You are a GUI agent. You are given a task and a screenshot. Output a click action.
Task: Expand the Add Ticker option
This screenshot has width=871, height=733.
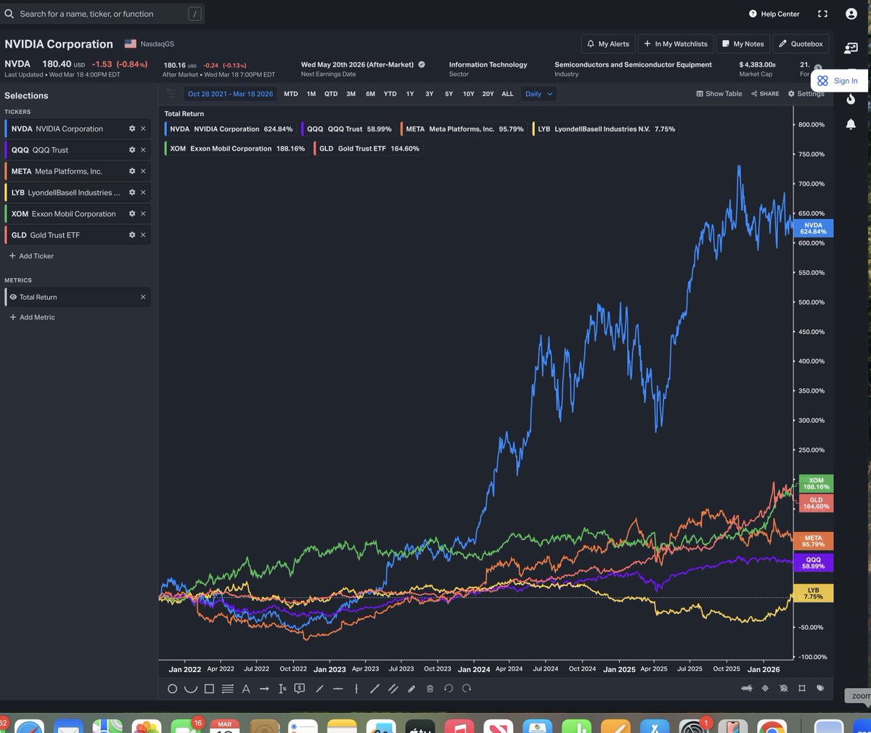point(31,256)
